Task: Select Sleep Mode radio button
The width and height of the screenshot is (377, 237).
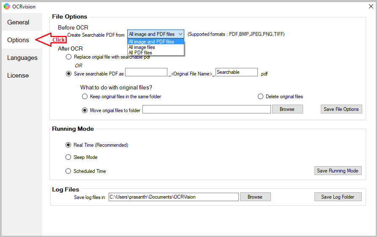Action: pyautogui.click(x=68, y=157)
